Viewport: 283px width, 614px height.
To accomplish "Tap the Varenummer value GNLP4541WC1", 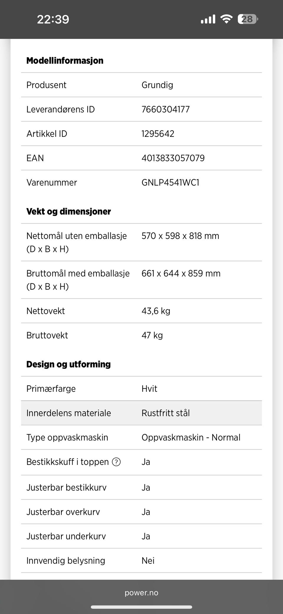I will (170, 183).
